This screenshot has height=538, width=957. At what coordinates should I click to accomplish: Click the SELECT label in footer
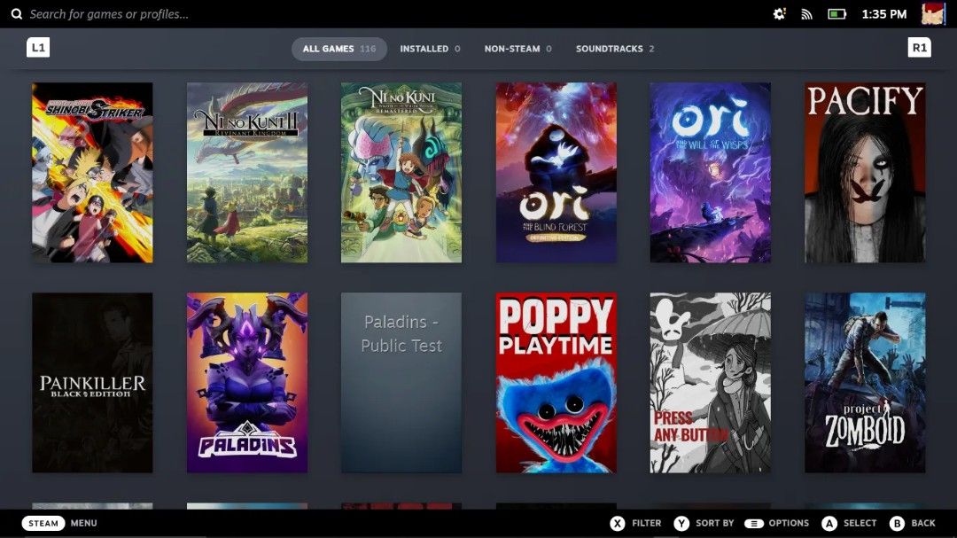(860, 523)
